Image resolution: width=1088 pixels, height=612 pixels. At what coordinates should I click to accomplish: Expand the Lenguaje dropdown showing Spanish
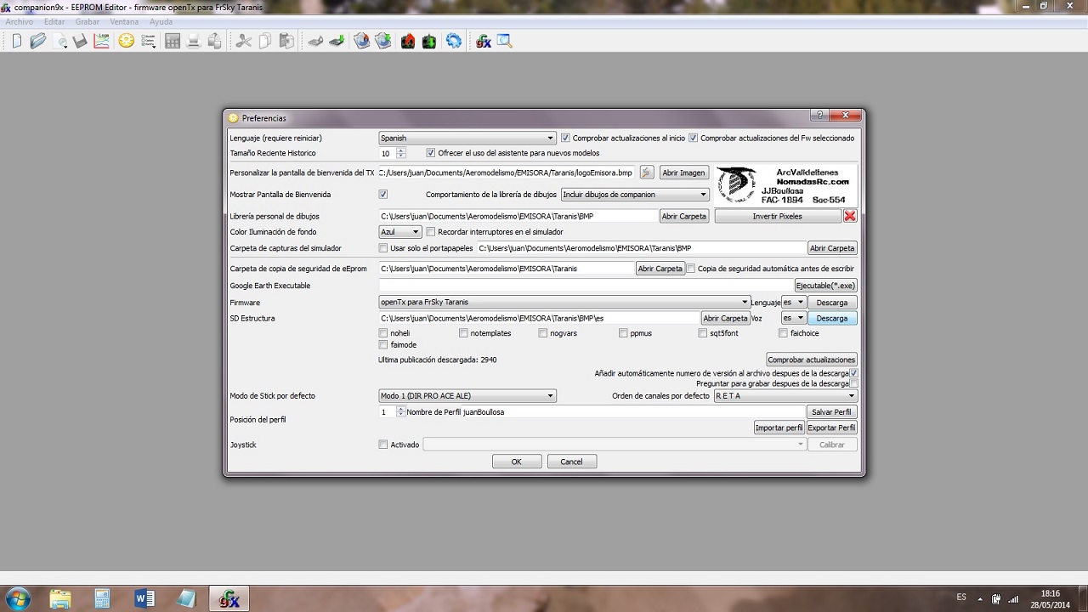(x=467, y=138)
